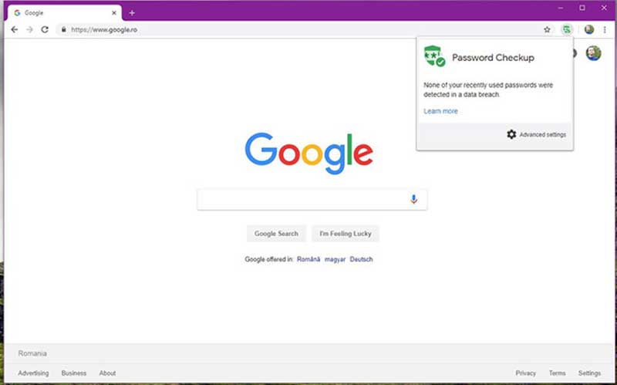617x385 pixels.
Task: Open the Settings footer menu
Action: click(589, 373)
